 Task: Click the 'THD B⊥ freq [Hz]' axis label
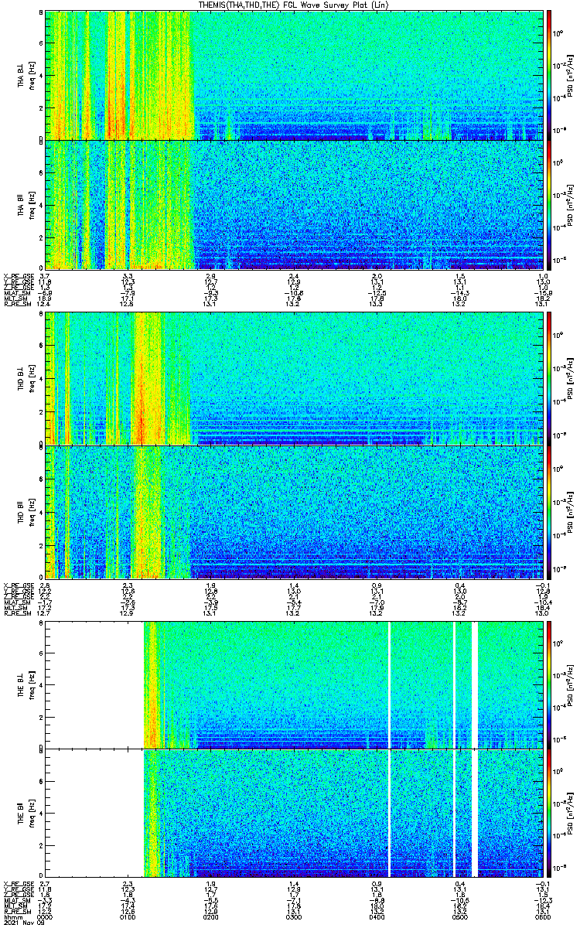26,378
